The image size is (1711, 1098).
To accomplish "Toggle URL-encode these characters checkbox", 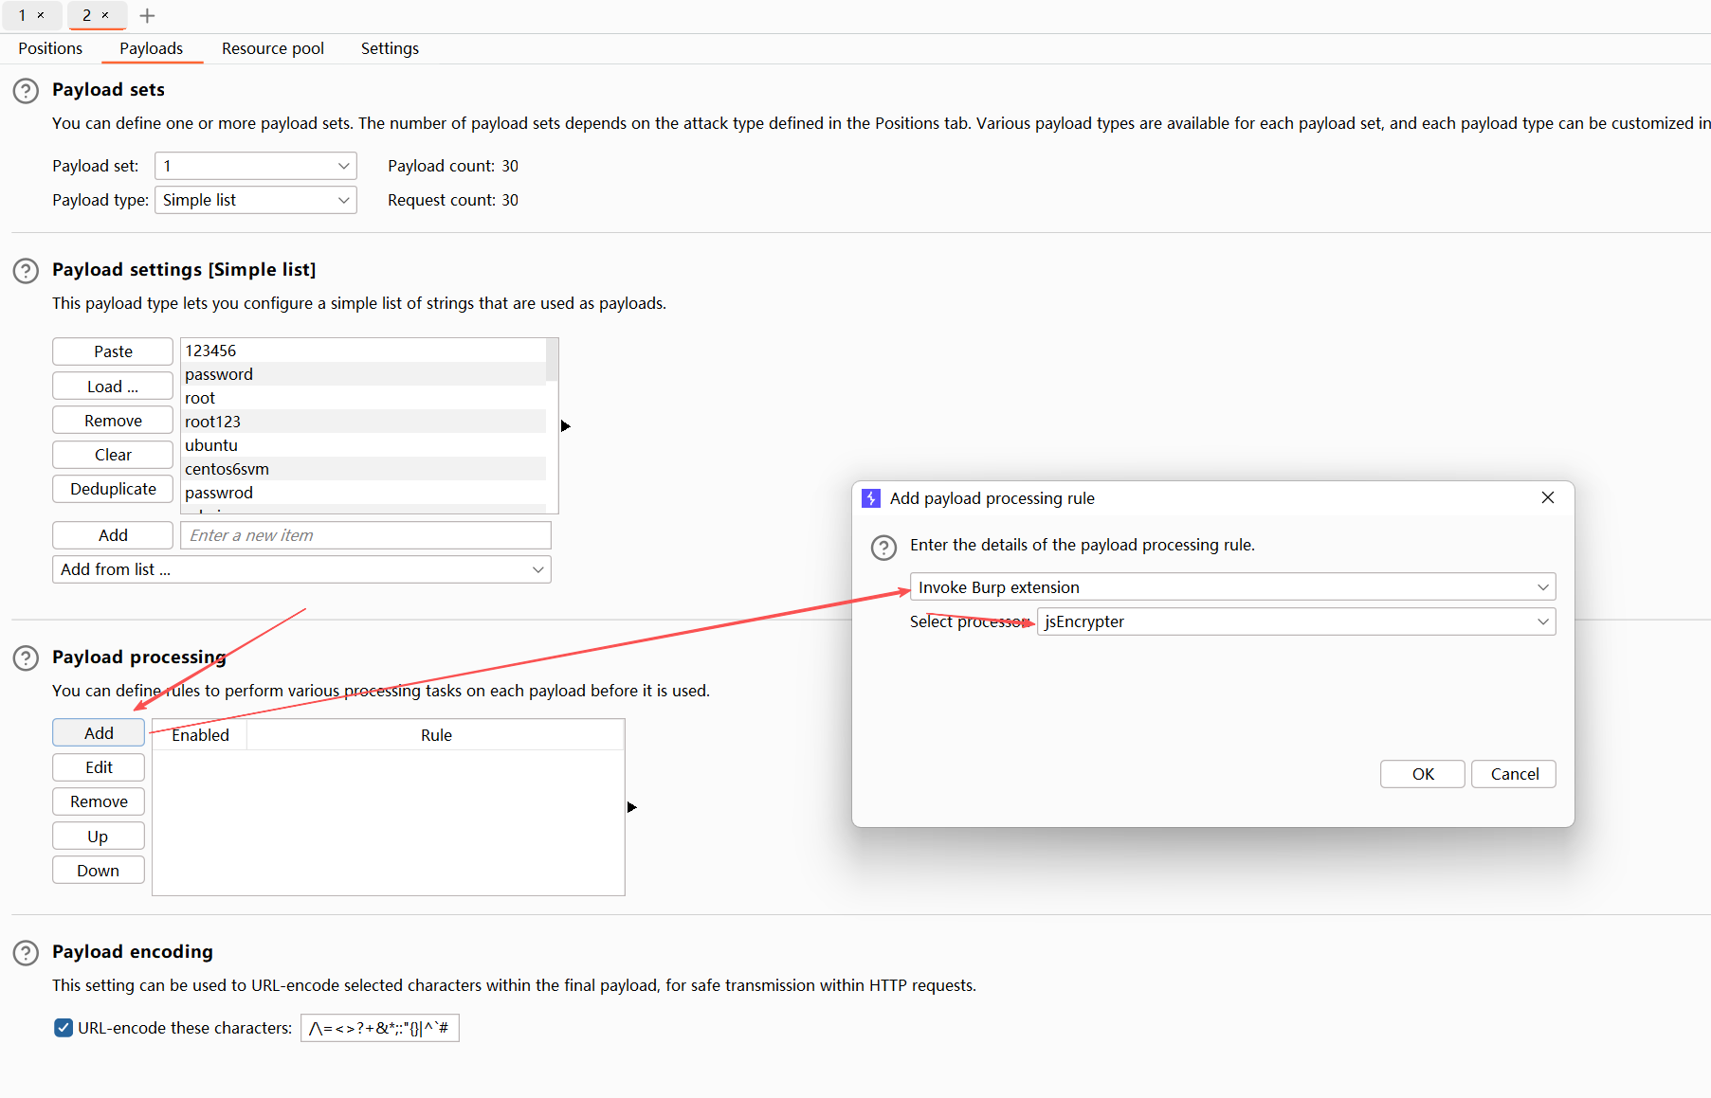I will [64, 1028].
